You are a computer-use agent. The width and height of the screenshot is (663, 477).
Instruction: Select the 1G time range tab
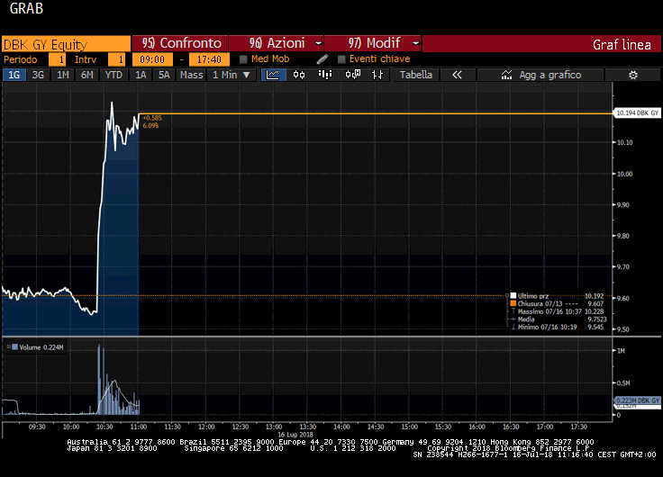tap(14, 75)
